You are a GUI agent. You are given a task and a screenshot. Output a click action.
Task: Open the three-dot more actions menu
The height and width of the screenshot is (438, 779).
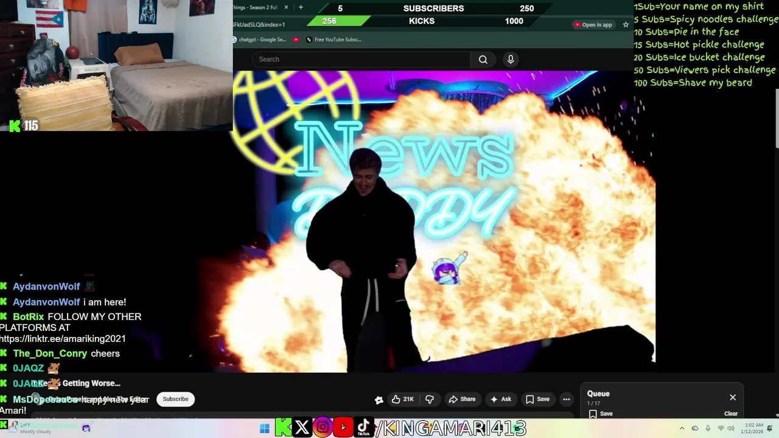click(567, 399)
